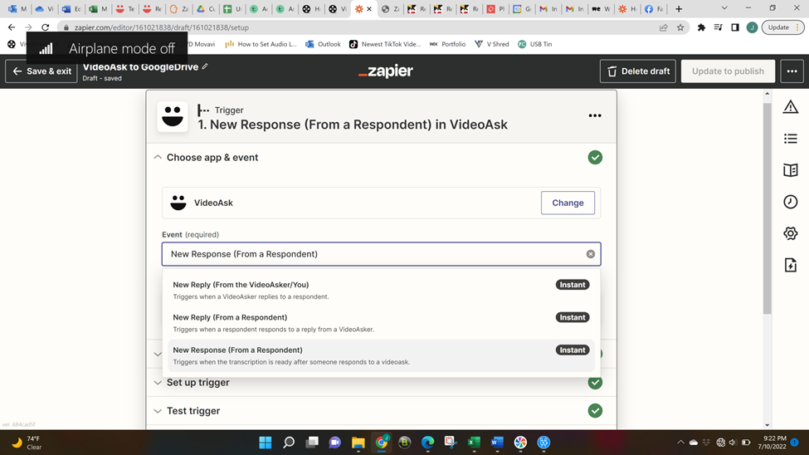Open How to Set Audio L... bookmark
Screen dimensions: 809x455
click(261, 44)
